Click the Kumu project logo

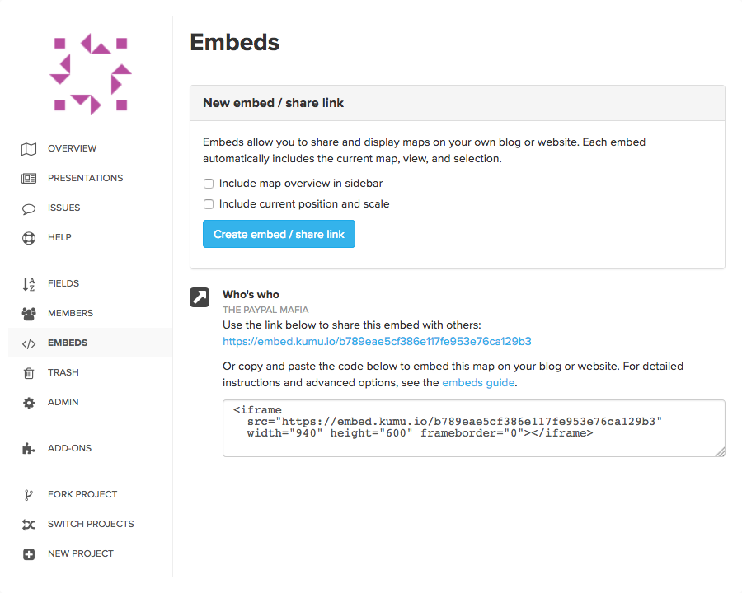[x=91, y=72]
